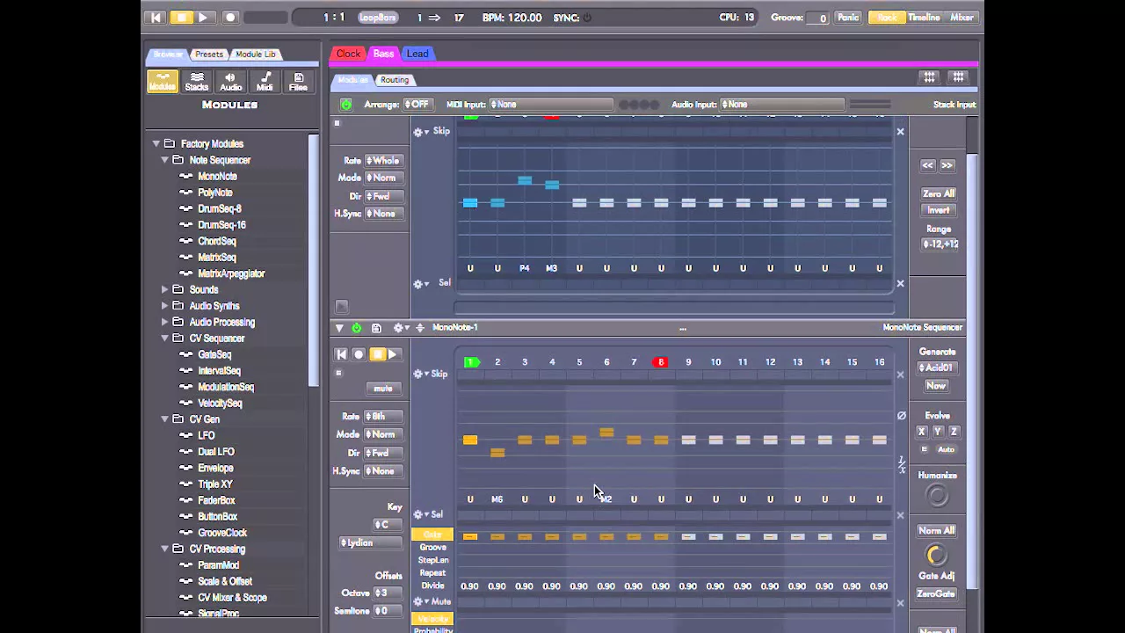Open gear menu for MonoNote Skip row
The height and width of the screenshot is (633, 1125).
(420, 375)
